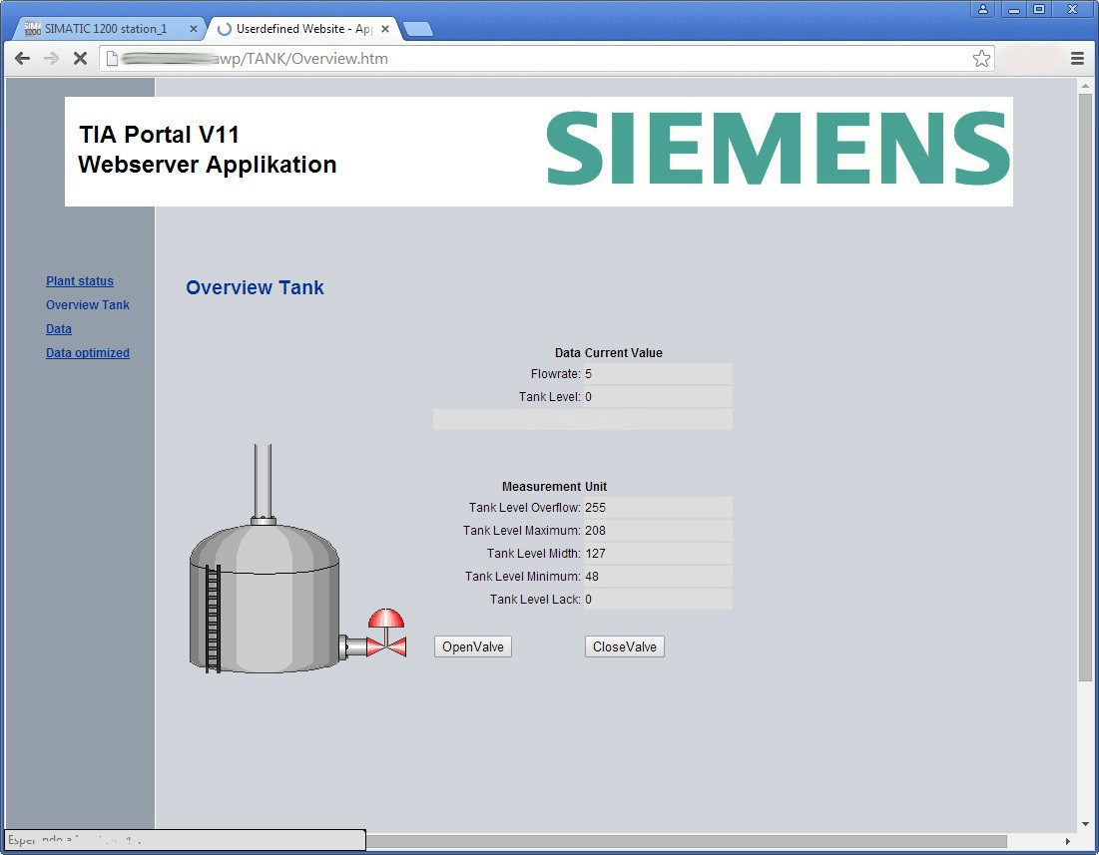Go back with the browser back arrow
The width and height of the screenshot is (1099, 855).
click(22, 59)
